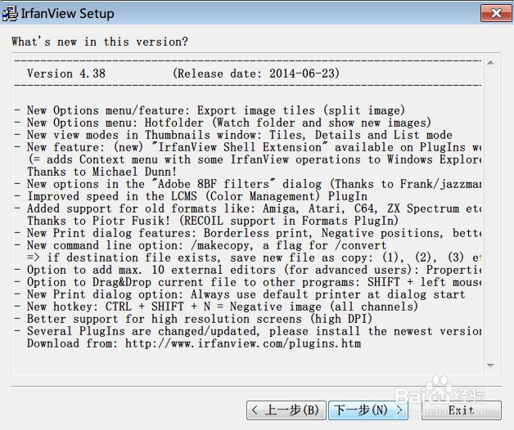Image resolution: width=514 pixels, height=430 pixels.
Task: Go back with the 上一步(B) button
Action: 286,410
